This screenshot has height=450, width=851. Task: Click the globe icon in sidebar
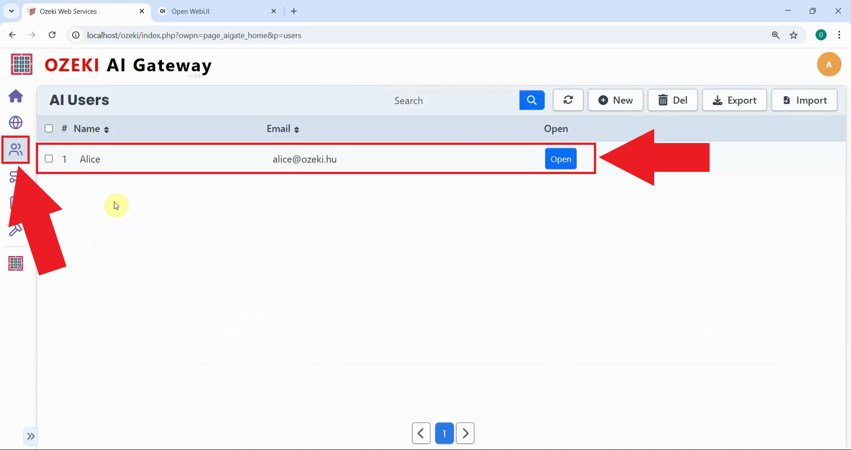(16, 123)
